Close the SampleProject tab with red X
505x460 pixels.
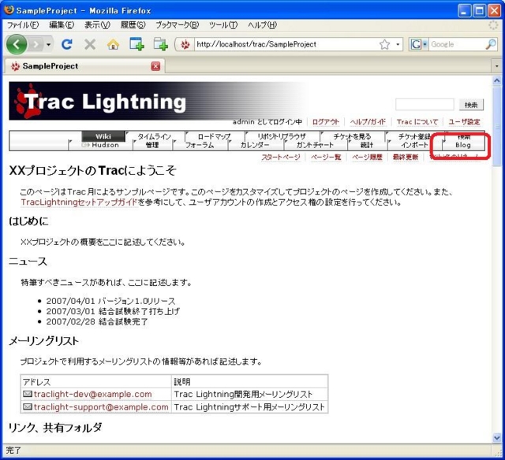tap(155, 66)
